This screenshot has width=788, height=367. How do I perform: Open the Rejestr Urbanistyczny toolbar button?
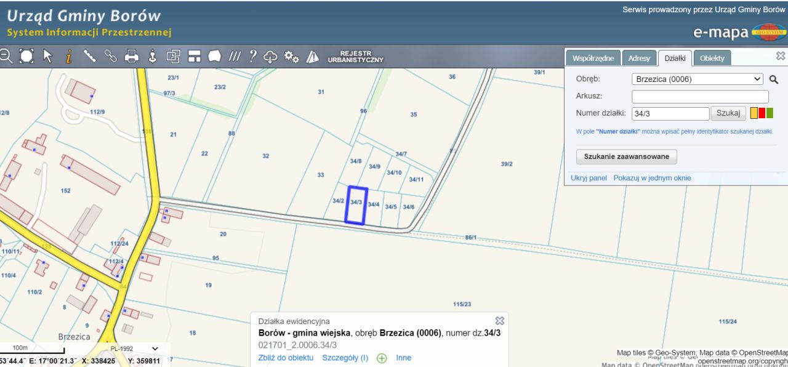(x=355, y=57)
